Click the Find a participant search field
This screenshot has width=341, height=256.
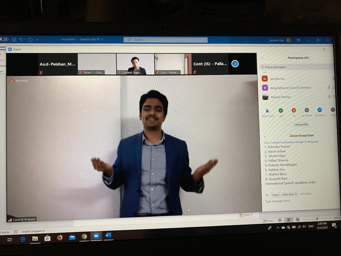tap(296, 67)
